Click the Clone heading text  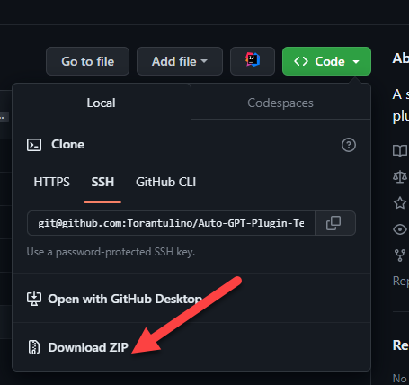click(x=67, y=145)
